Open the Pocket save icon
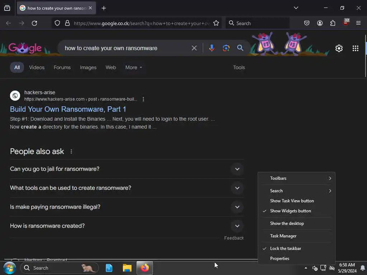 pyautogui.click(x=307, y=23)
